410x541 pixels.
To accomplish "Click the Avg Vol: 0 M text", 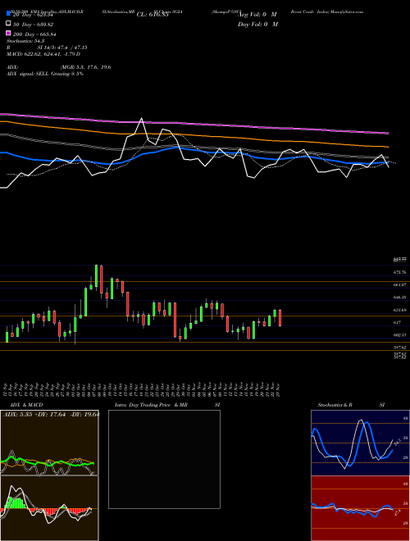I will pos(257,15).
